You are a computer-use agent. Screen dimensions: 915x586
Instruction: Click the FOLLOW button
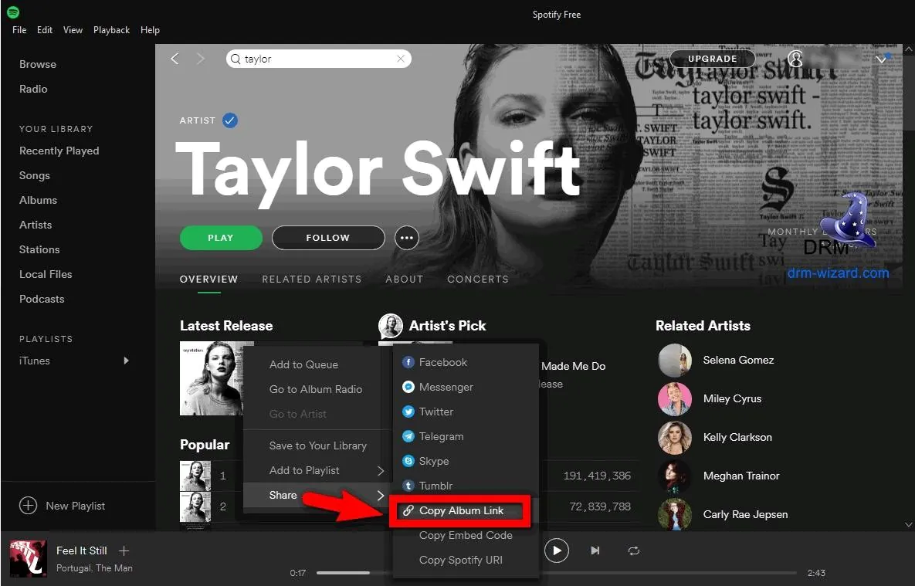(x=328, y=238)
